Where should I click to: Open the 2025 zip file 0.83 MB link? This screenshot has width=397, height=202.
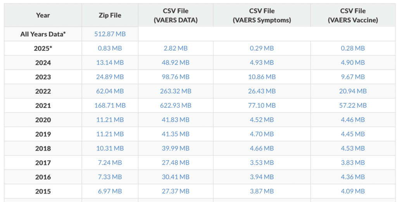110,48
